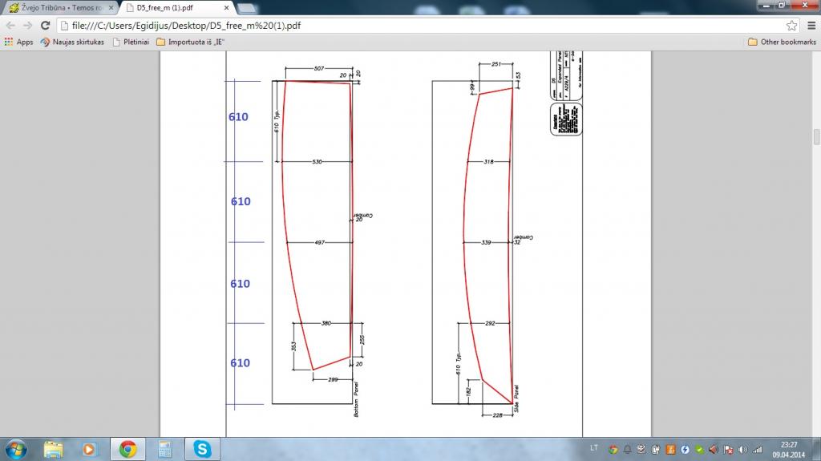Close the Žvejo Tribūna tab
Screen dimensions: 821x461
point(110,8)
